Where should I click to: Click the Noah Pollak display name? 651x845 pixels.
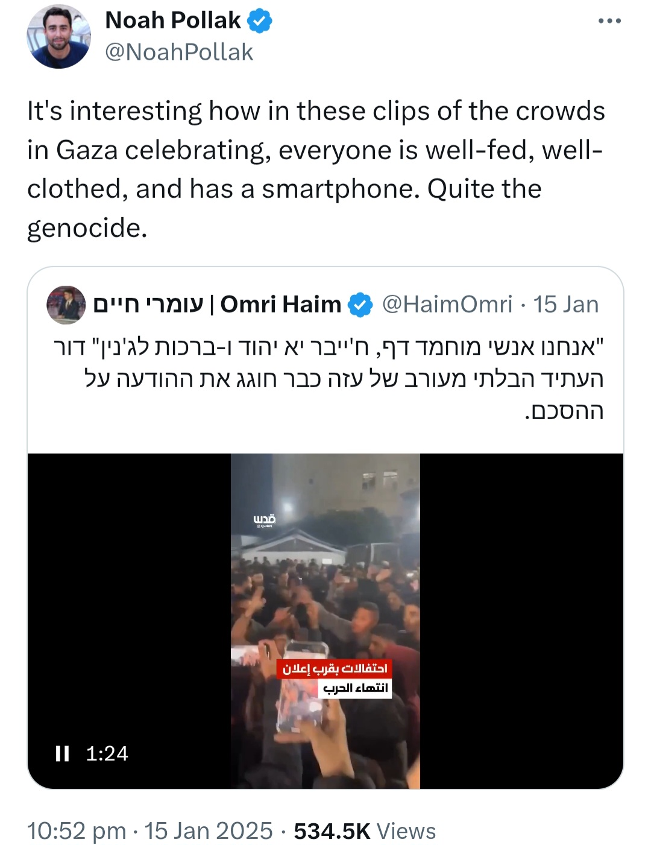pyautogui.click(x=173, y=21)
